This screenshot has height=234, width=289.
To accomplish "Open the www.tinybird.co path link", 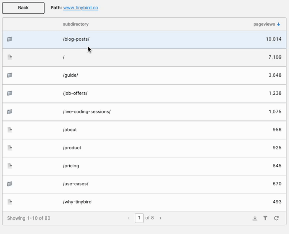I will pos(80,8).
